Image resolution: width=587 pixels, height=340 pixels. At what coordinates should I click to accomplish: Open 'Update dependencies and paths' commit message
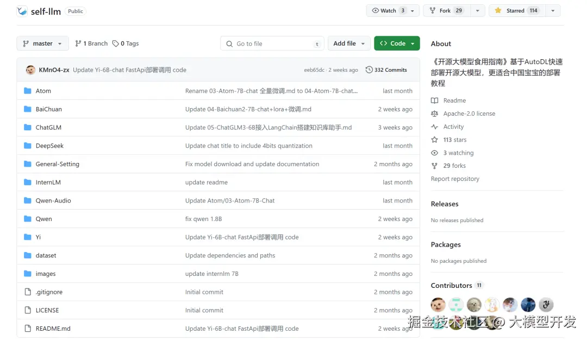(x=230, y=255)
